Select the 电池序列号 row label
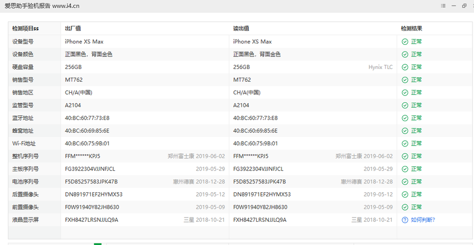Viewport: 474px width, 245px height. pyautogui.click(x=25, y=182)
